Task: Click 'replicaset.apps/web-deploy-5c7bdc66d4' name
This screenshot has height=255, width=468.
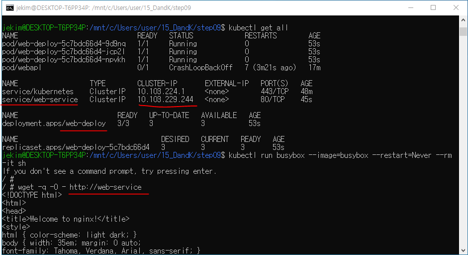Action: tap(76, 147)
